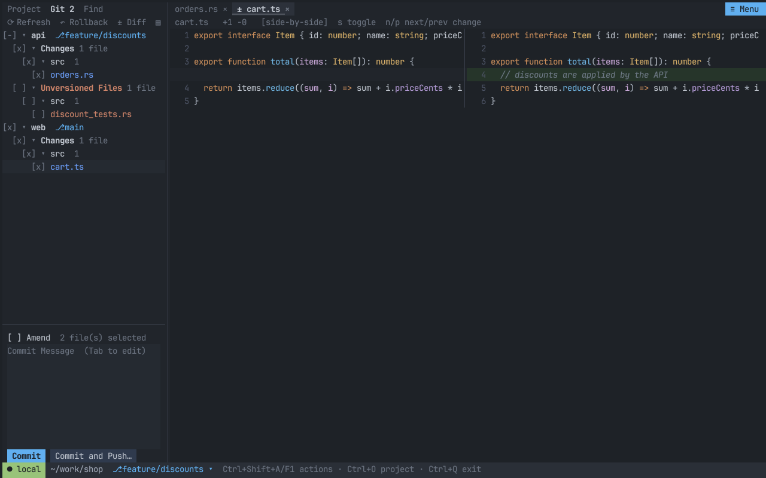
Task: Click the Rollback toolbar action
Action: tap(84, 22)
